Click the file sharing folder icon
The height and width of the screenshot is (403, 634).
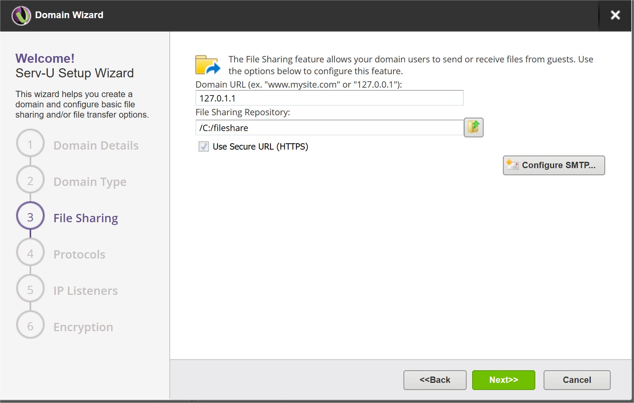point(208,65)
